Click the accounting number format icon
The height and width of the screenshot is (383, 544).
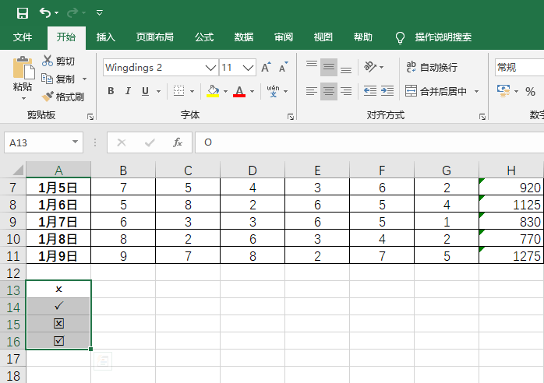click(x=503, y=91)
